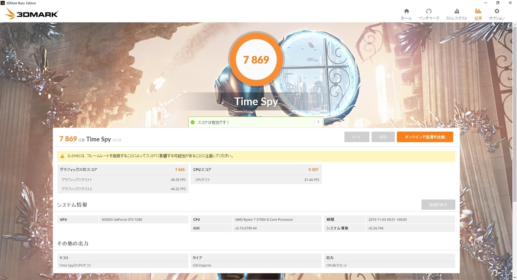
Task: Click the 7 869 score in results header
Action: tap(68, 139)
